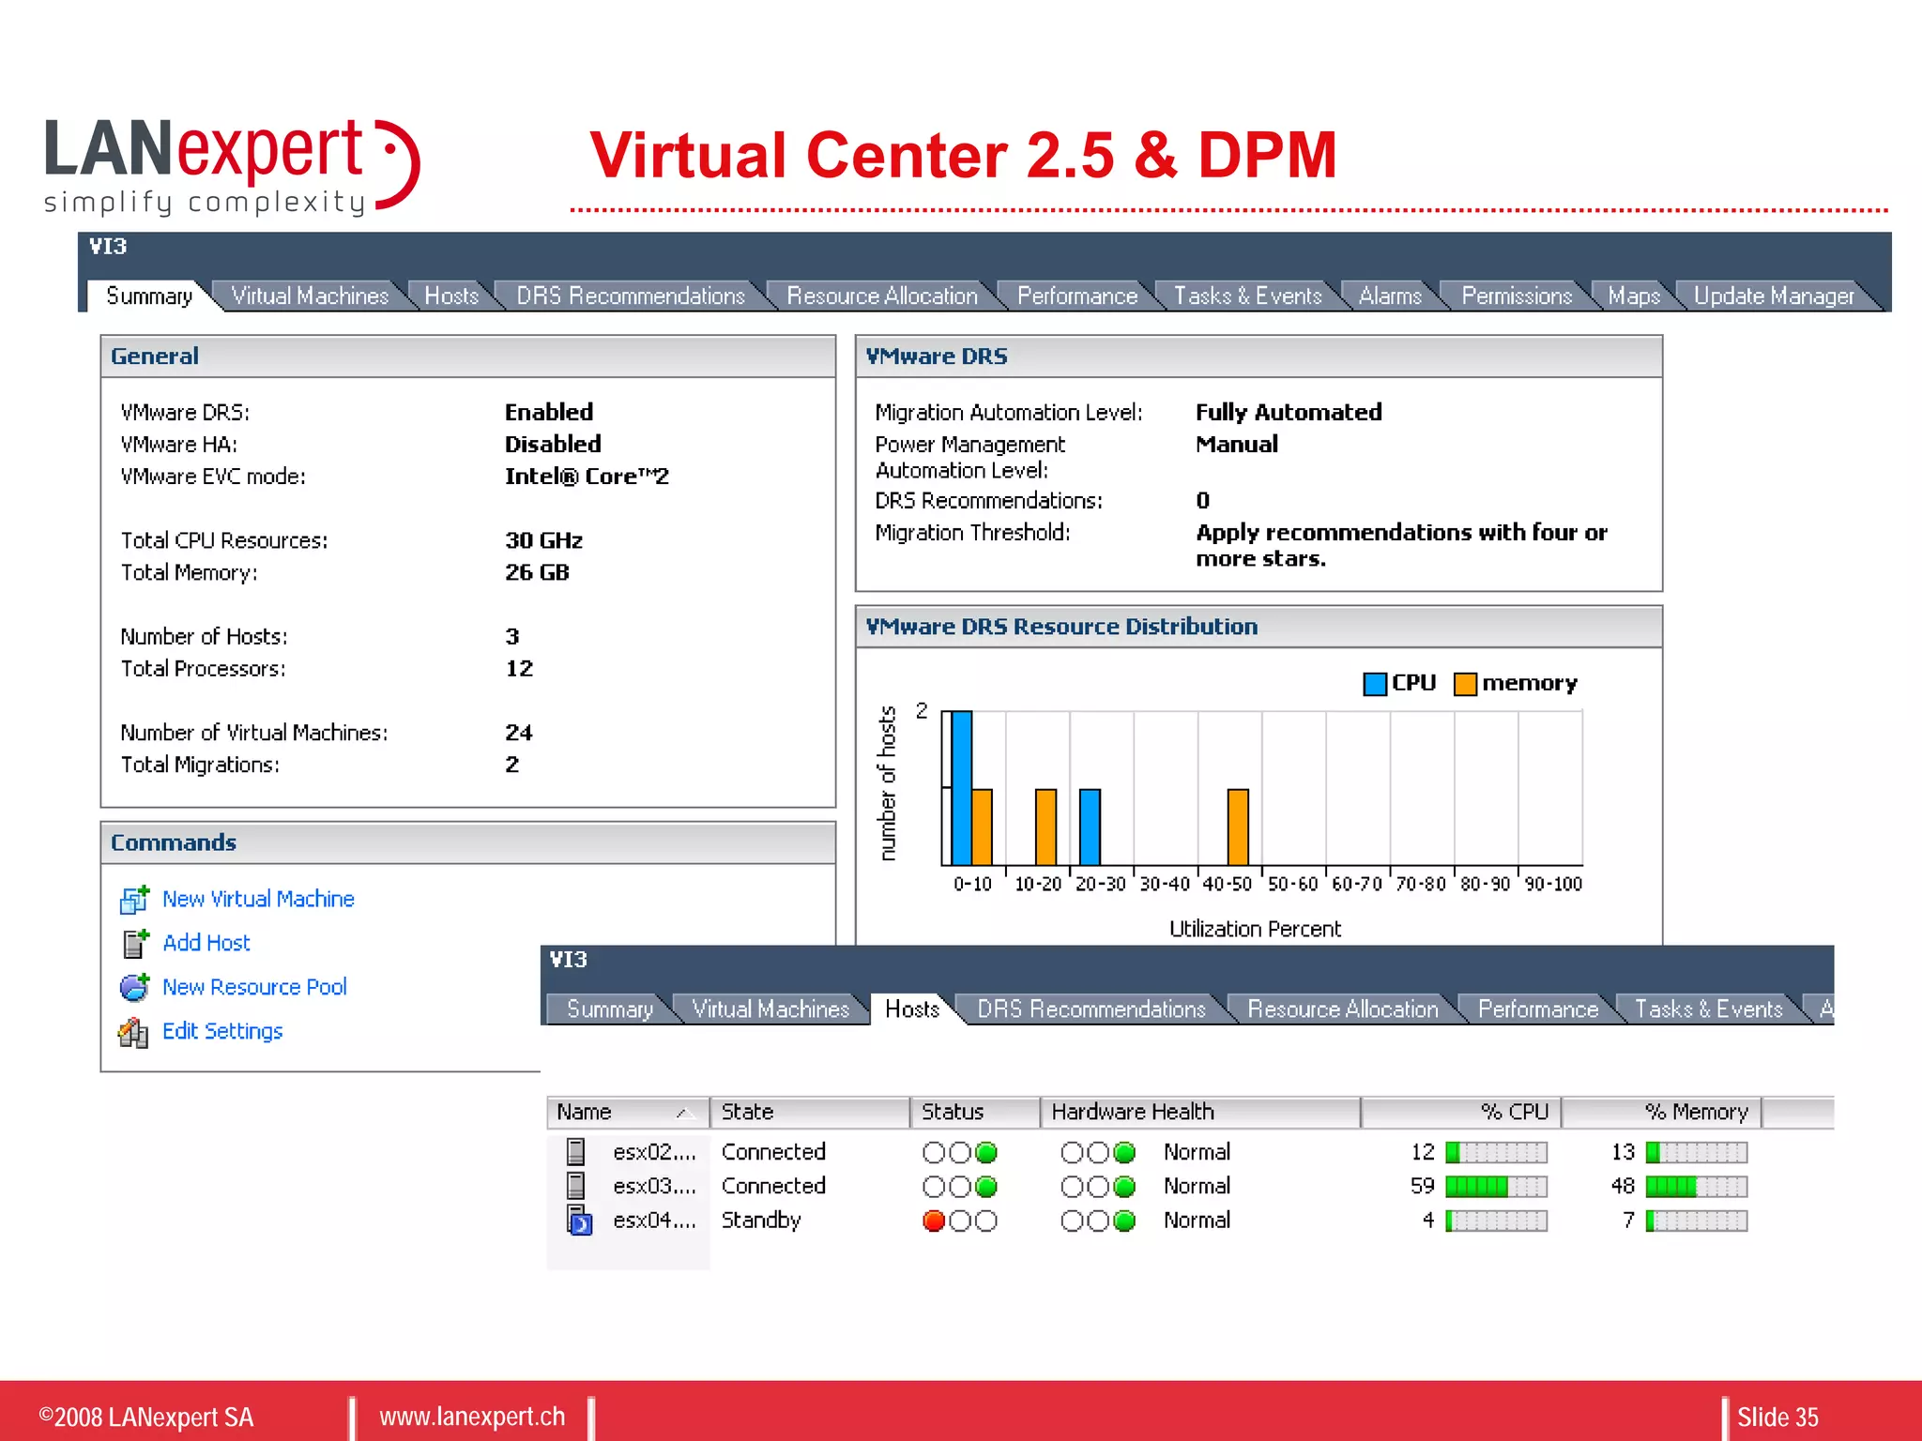
Task: Sort by the Hardware Health column
Action: click(1200, 1112)
